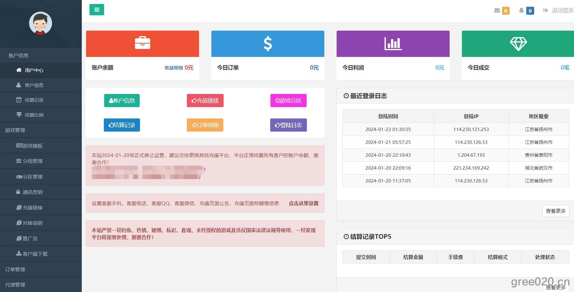Click the pink 游戏分区 button
Viewport: 574px width, 292px height.
[x=288, y=101]
